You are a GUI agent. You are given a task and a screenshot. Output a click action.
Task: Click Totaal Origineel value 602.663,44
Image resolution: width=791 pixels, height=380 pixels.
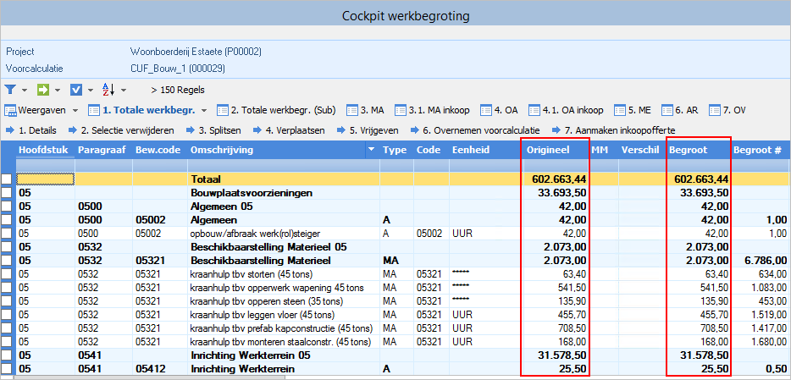(559, 179)
